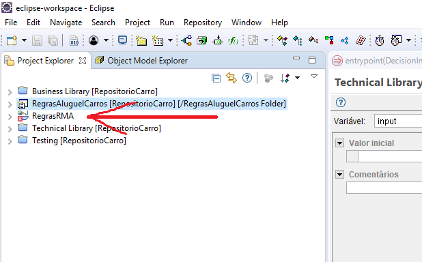The height and width of the screenshot is (262, 422).
Task: Open the Repository menu
Action: 203,23
